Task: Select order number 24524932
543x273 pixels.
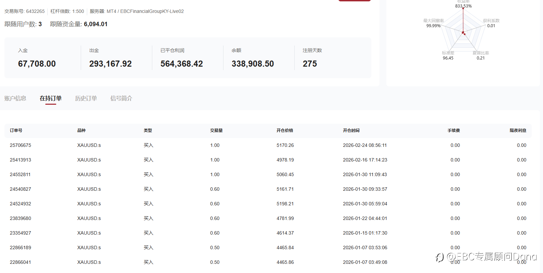Action: [x=20, y=204]
